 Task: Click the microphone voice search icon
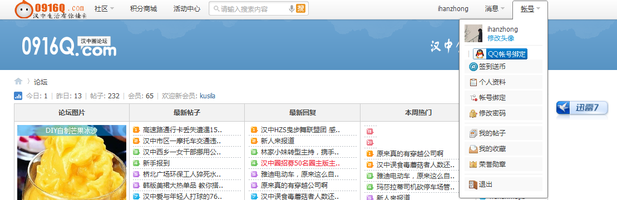(x=292, y=9)
